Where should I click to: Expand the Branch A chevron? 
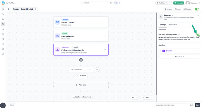click(198, 51)
